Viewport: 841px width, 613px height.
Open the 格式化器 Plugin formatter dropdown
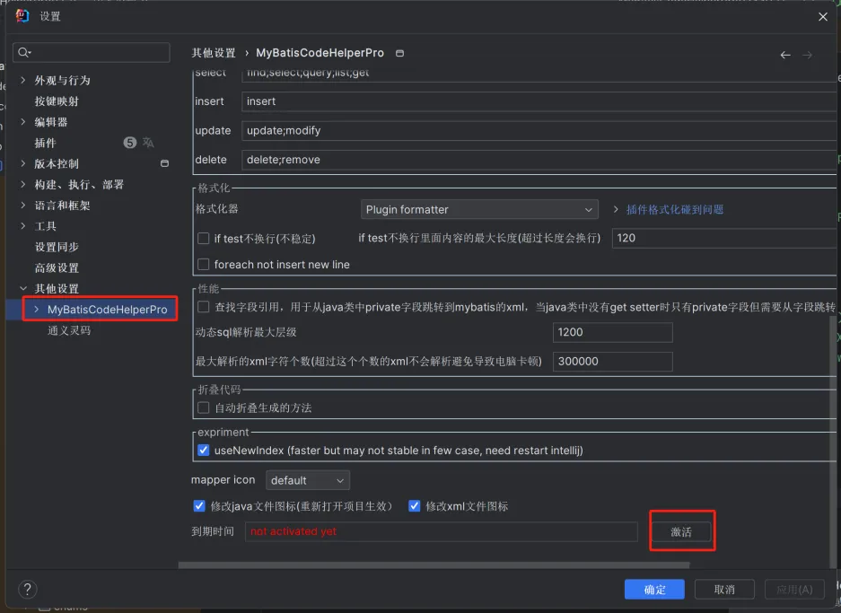pyautogui.click(x=479, y=209)
